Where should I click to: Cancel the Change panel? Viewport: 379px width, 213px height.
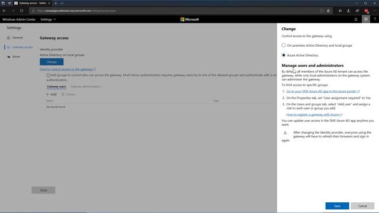coord(362,206)
